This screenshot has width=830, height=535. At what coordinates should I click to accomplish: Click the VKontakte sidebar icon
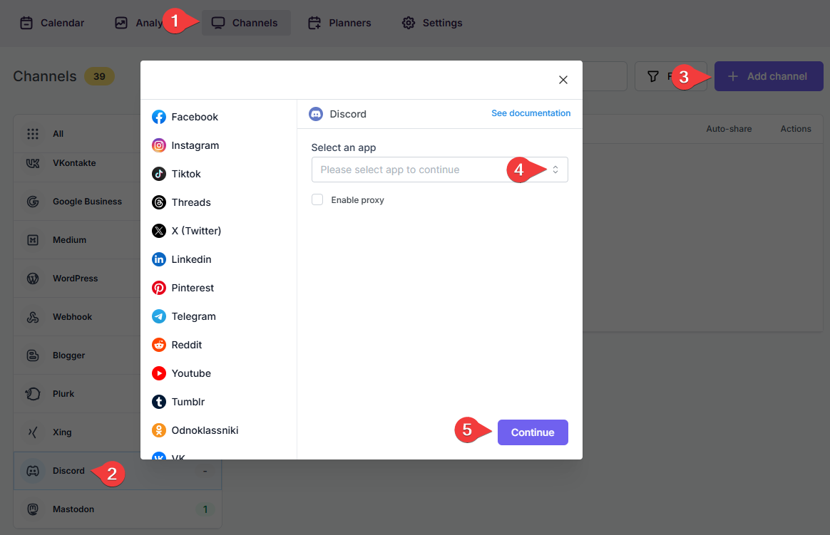point(33,163)
